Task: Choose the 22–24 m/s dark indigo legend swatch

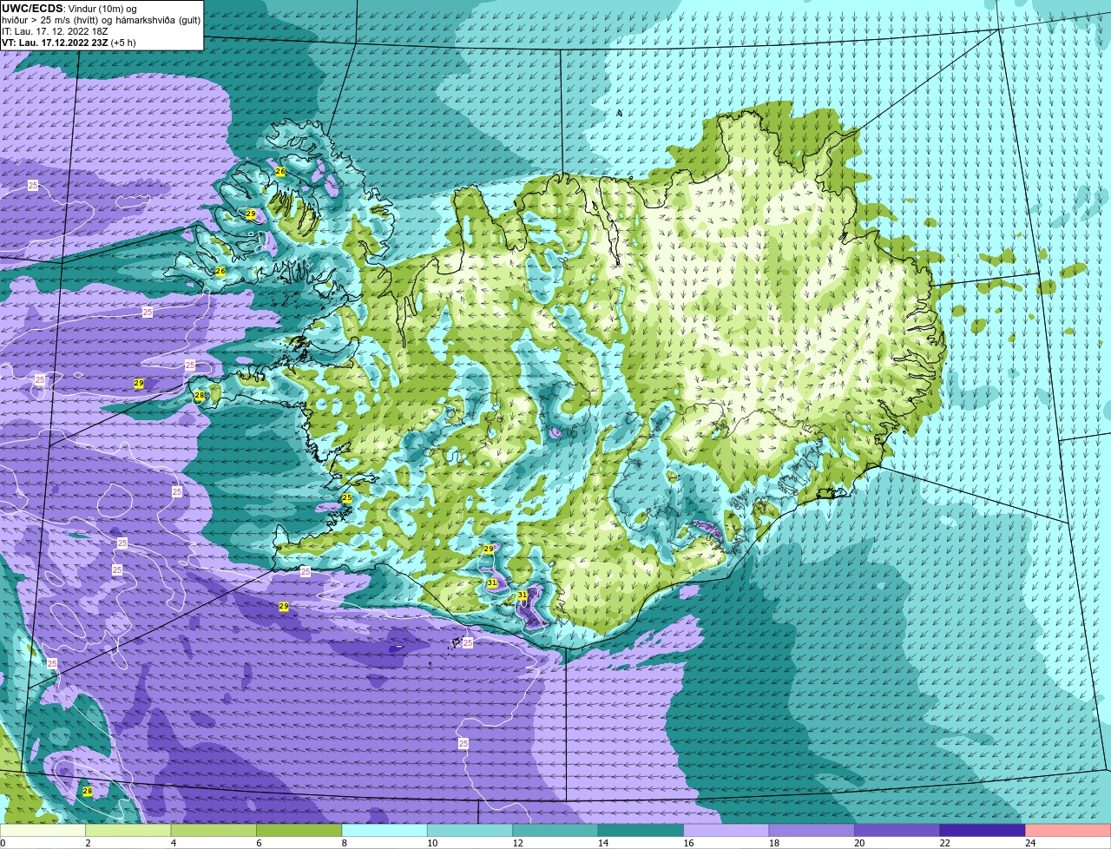Action: click(x=983, y=831)
